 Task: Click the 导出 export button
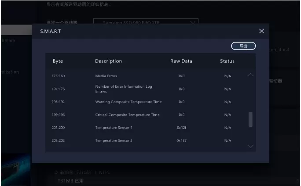pos(243,46)
